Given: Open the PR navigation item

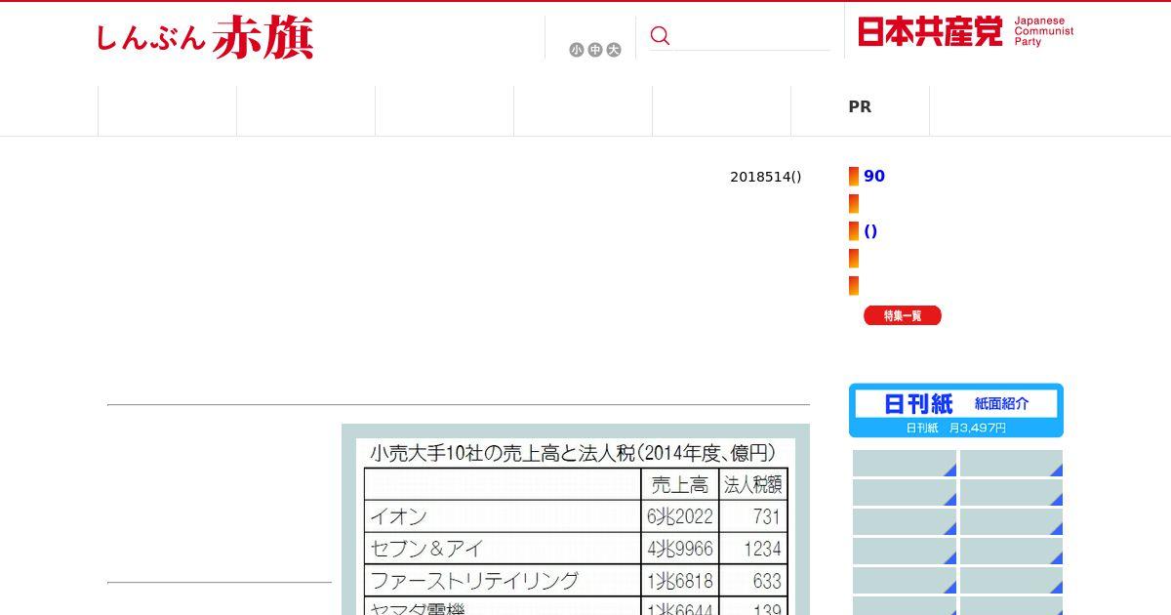Looking at the screenshot, I should (x=860, y=107).
